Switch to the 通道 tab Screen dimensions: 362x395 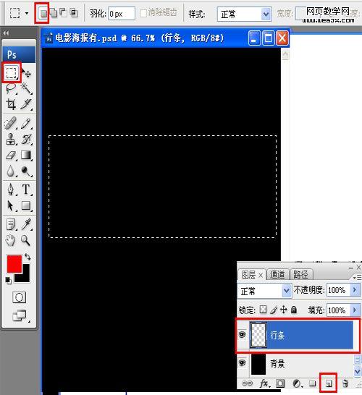[x=277, y=275]
